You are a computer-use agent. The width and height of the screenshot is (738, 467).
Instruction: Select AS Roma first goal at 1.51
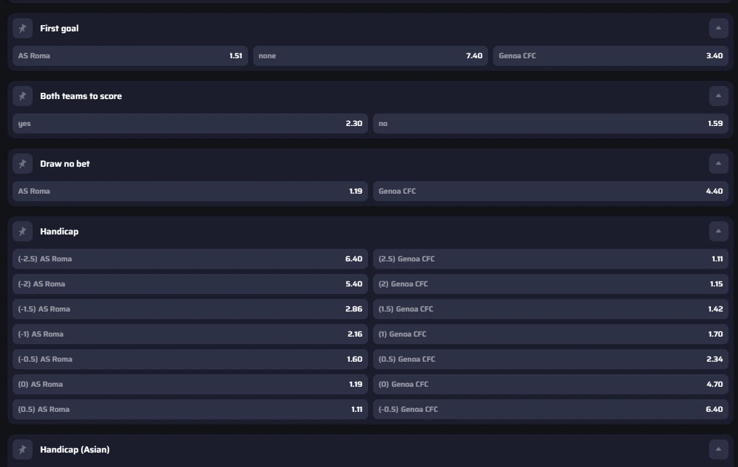pos(130,56)
